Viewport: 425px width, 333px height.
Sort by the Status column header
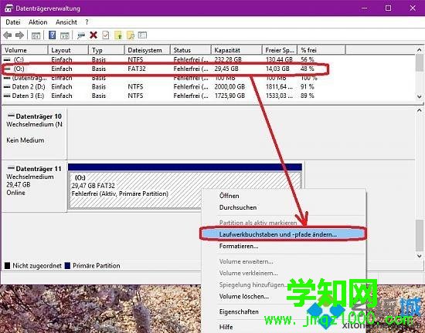coord(191,50)
